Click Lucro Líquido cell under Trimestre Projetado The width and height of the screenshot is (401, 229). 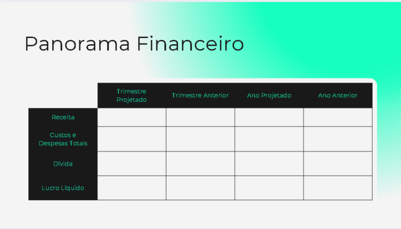click(131, 188)
